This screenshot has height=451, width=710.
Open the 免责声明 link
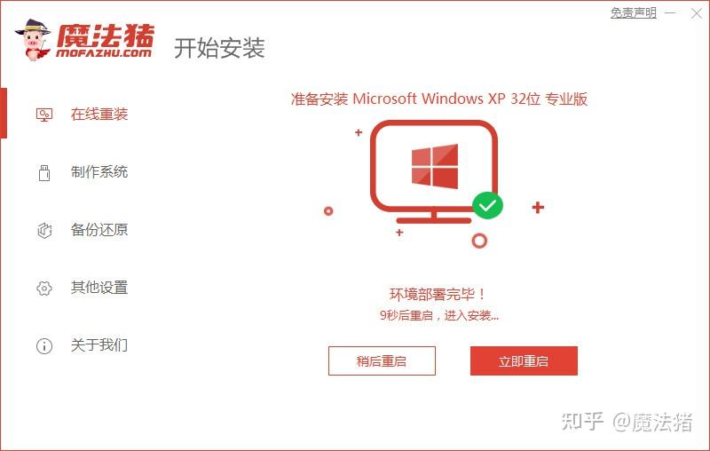click(x=633, y=12)
